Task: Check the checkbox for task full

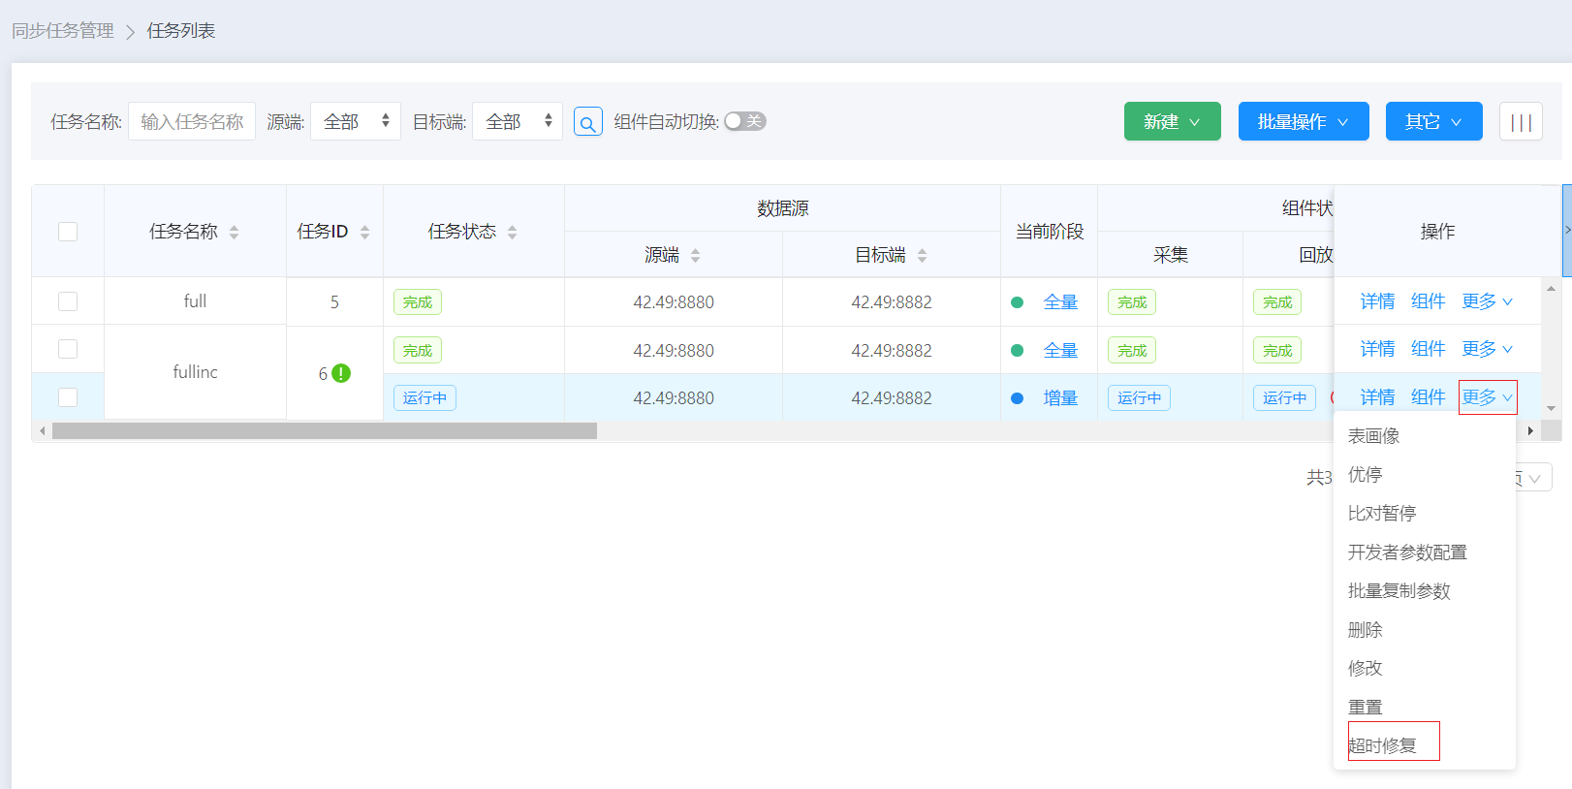Action: (68, 301)
